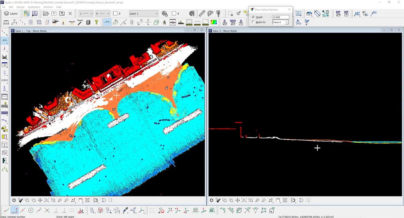Click the DXF import icon
404x218 pixels.
click(346, 13)
